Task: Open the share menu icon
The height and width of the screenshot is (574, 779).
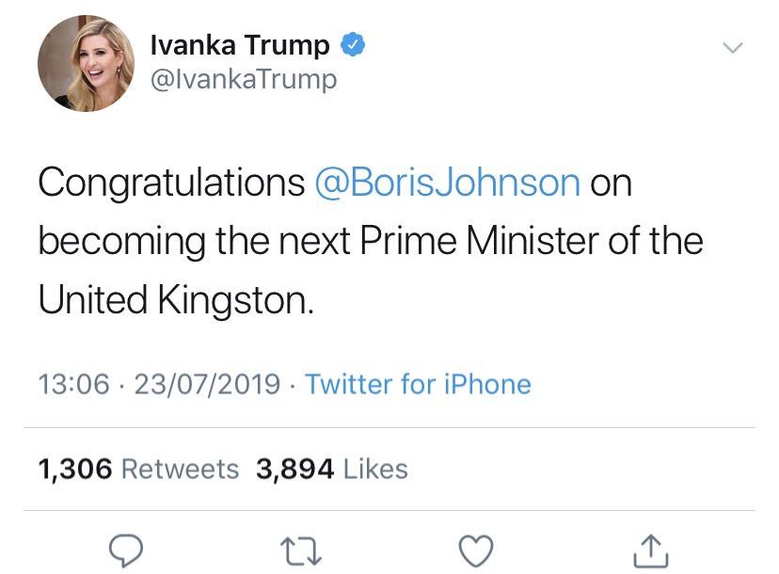Action: pyautogui.click(x=652, y=549)
